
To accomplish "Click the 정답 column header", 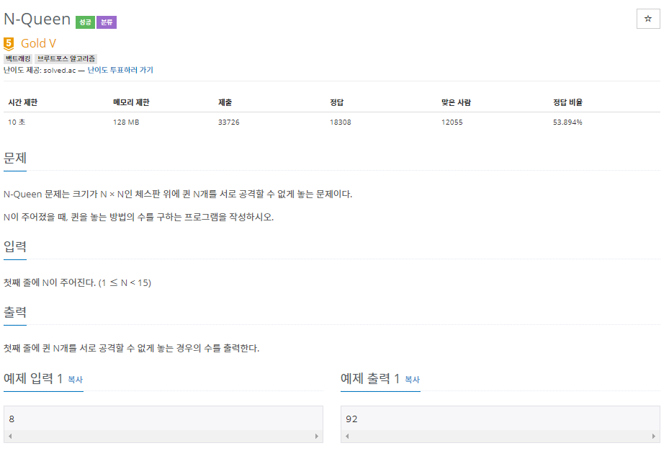I will 336,102.
